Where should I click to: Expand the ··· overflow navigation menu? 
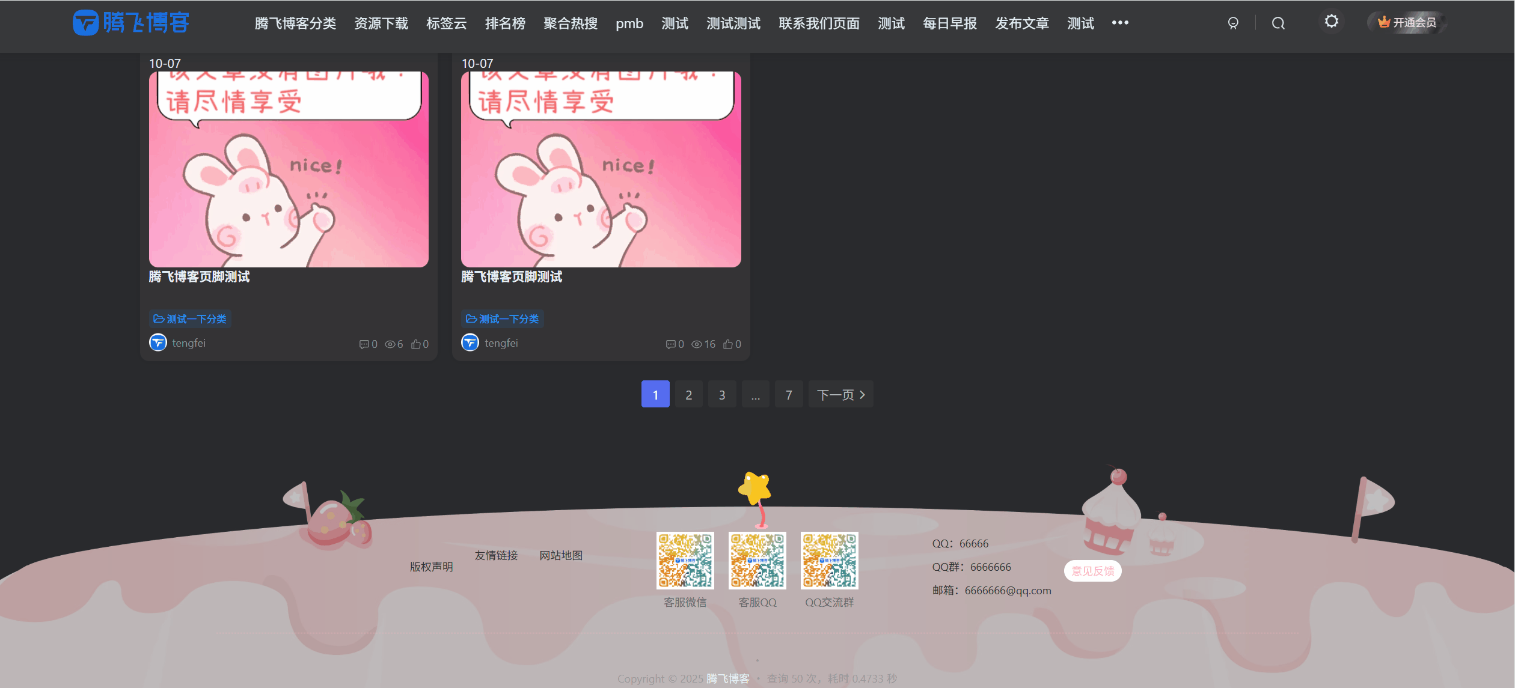coord(1119,22)
